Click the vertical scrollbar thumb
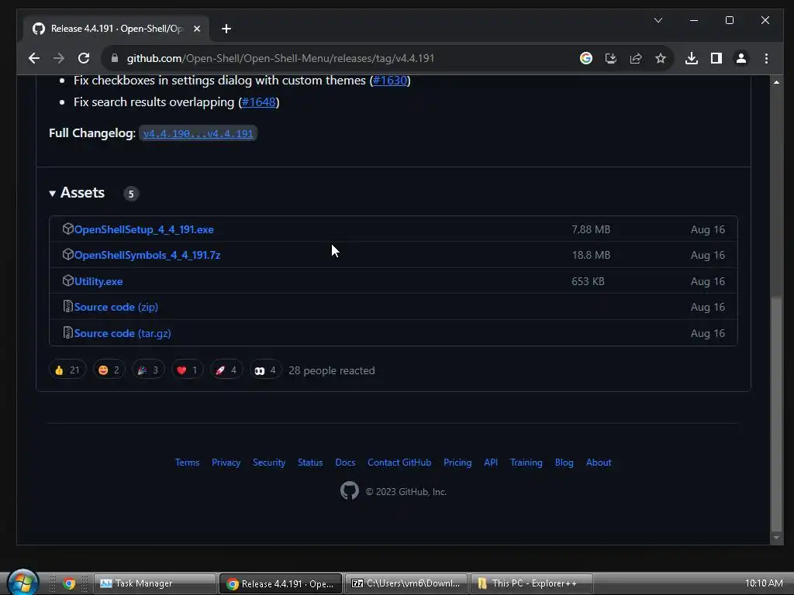The image size is (794, 595). click(x=776, y=413)
